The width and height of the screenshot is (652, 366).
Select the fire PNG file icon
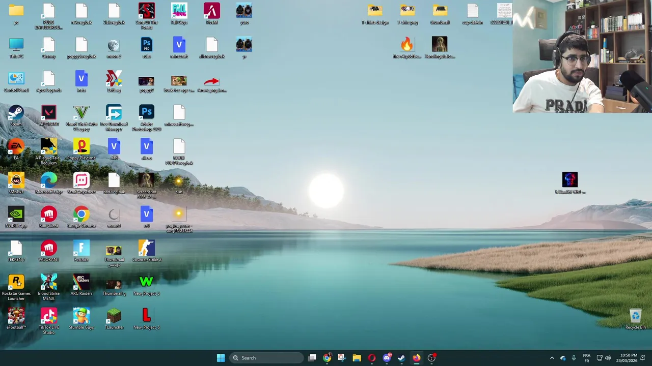coord(406,48)
